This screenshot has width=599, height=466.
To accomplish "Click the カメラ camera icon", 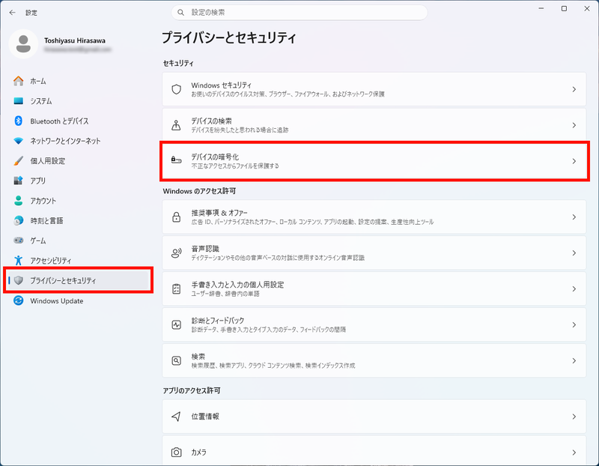I will (x=176, y=453).
